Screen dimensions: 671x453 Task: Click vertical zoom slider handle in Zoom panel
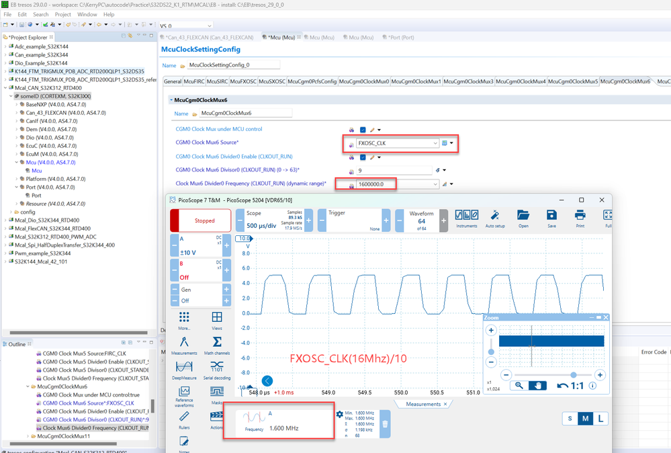[491, 352]
